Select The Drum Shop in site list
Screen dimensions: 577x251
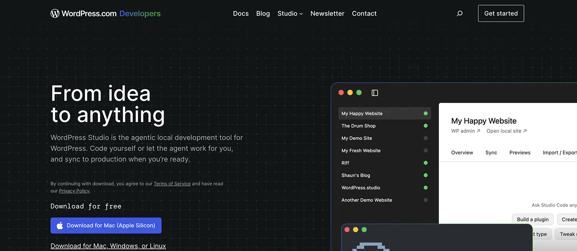click(385, 125)
